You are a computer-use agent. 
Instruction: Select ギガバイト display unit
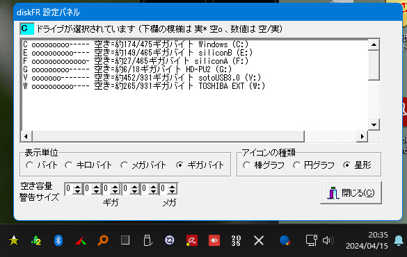click(200, 165)
